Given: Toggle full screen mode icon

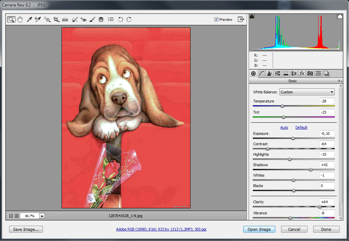Looking at the screenshot, I should (241, 19).
